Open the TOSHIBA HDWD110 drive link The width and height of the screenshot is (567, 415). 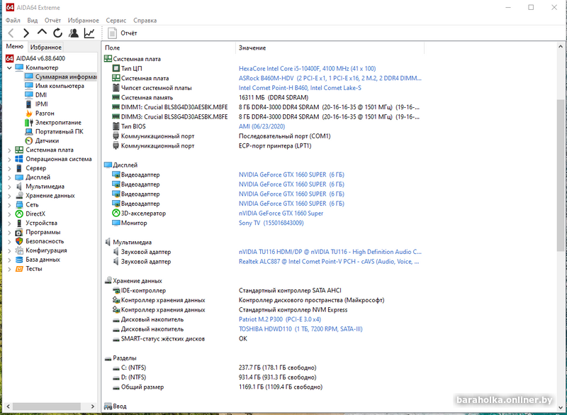coord(301,329)
